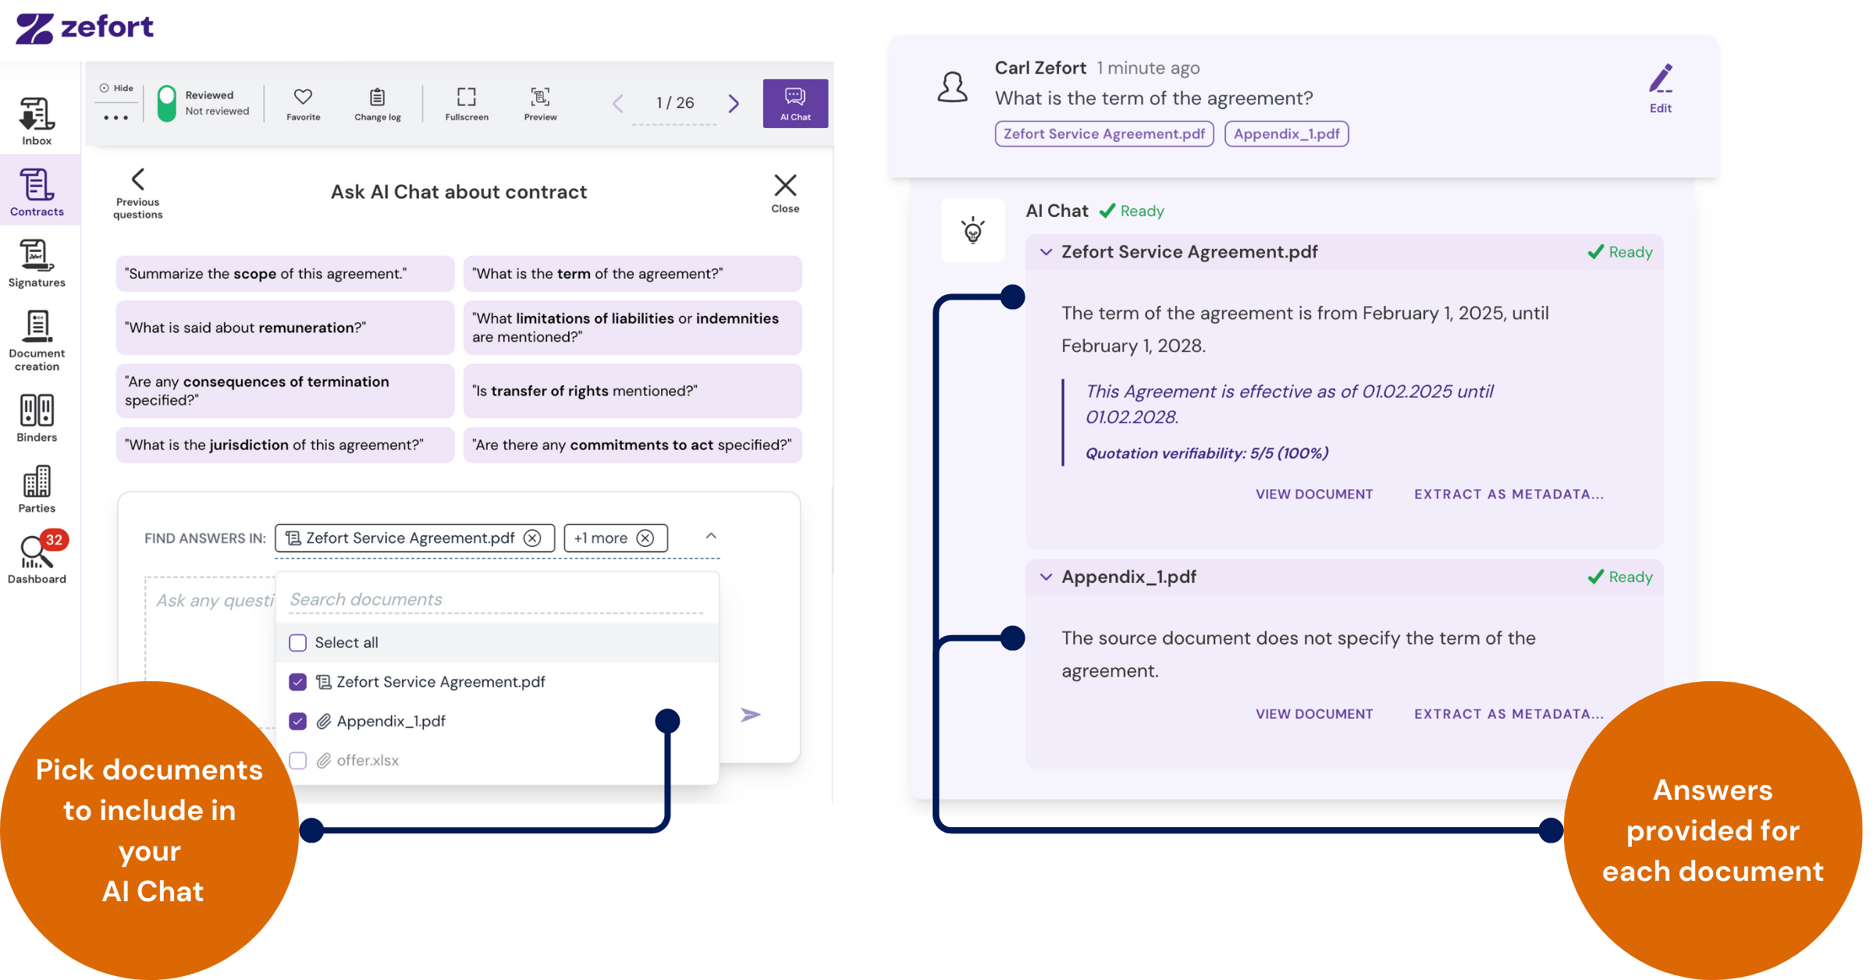Extract Appendix_1 answer as metadata

(x=1509, y=714)
